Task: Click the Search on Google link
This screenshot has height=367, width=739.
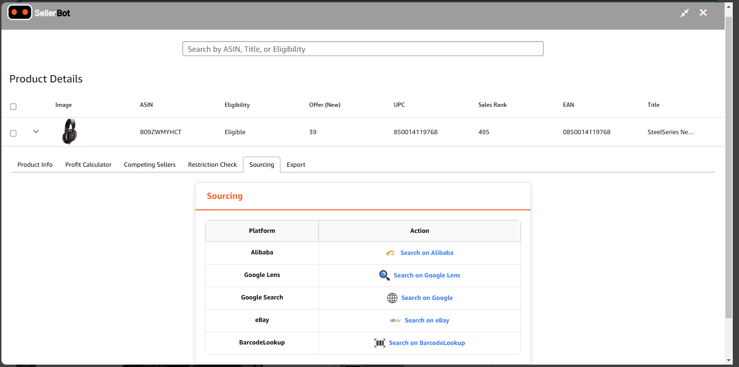Action: click(x=427, y=298)
